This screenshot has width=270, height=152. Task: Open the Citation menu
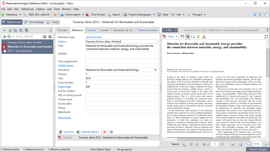(x=40, y=9)
